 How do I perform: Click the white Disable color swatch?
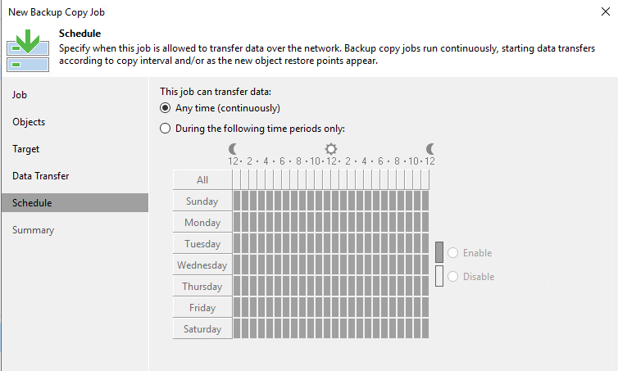(439, 276)
